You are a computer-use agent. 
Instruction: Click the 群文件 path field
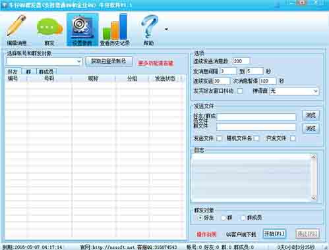pyautogui.click(x=256, y=127)
